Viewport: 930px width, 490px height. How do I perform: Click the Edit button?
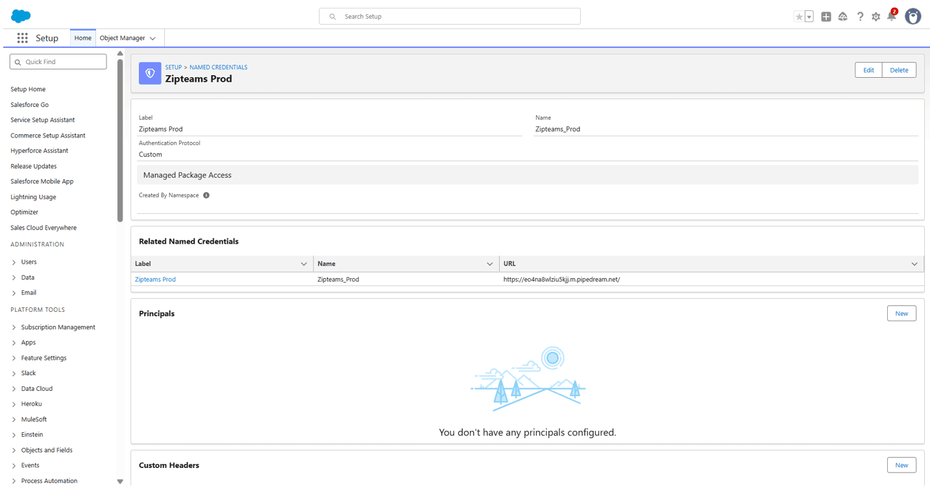[x=868, y=70]
